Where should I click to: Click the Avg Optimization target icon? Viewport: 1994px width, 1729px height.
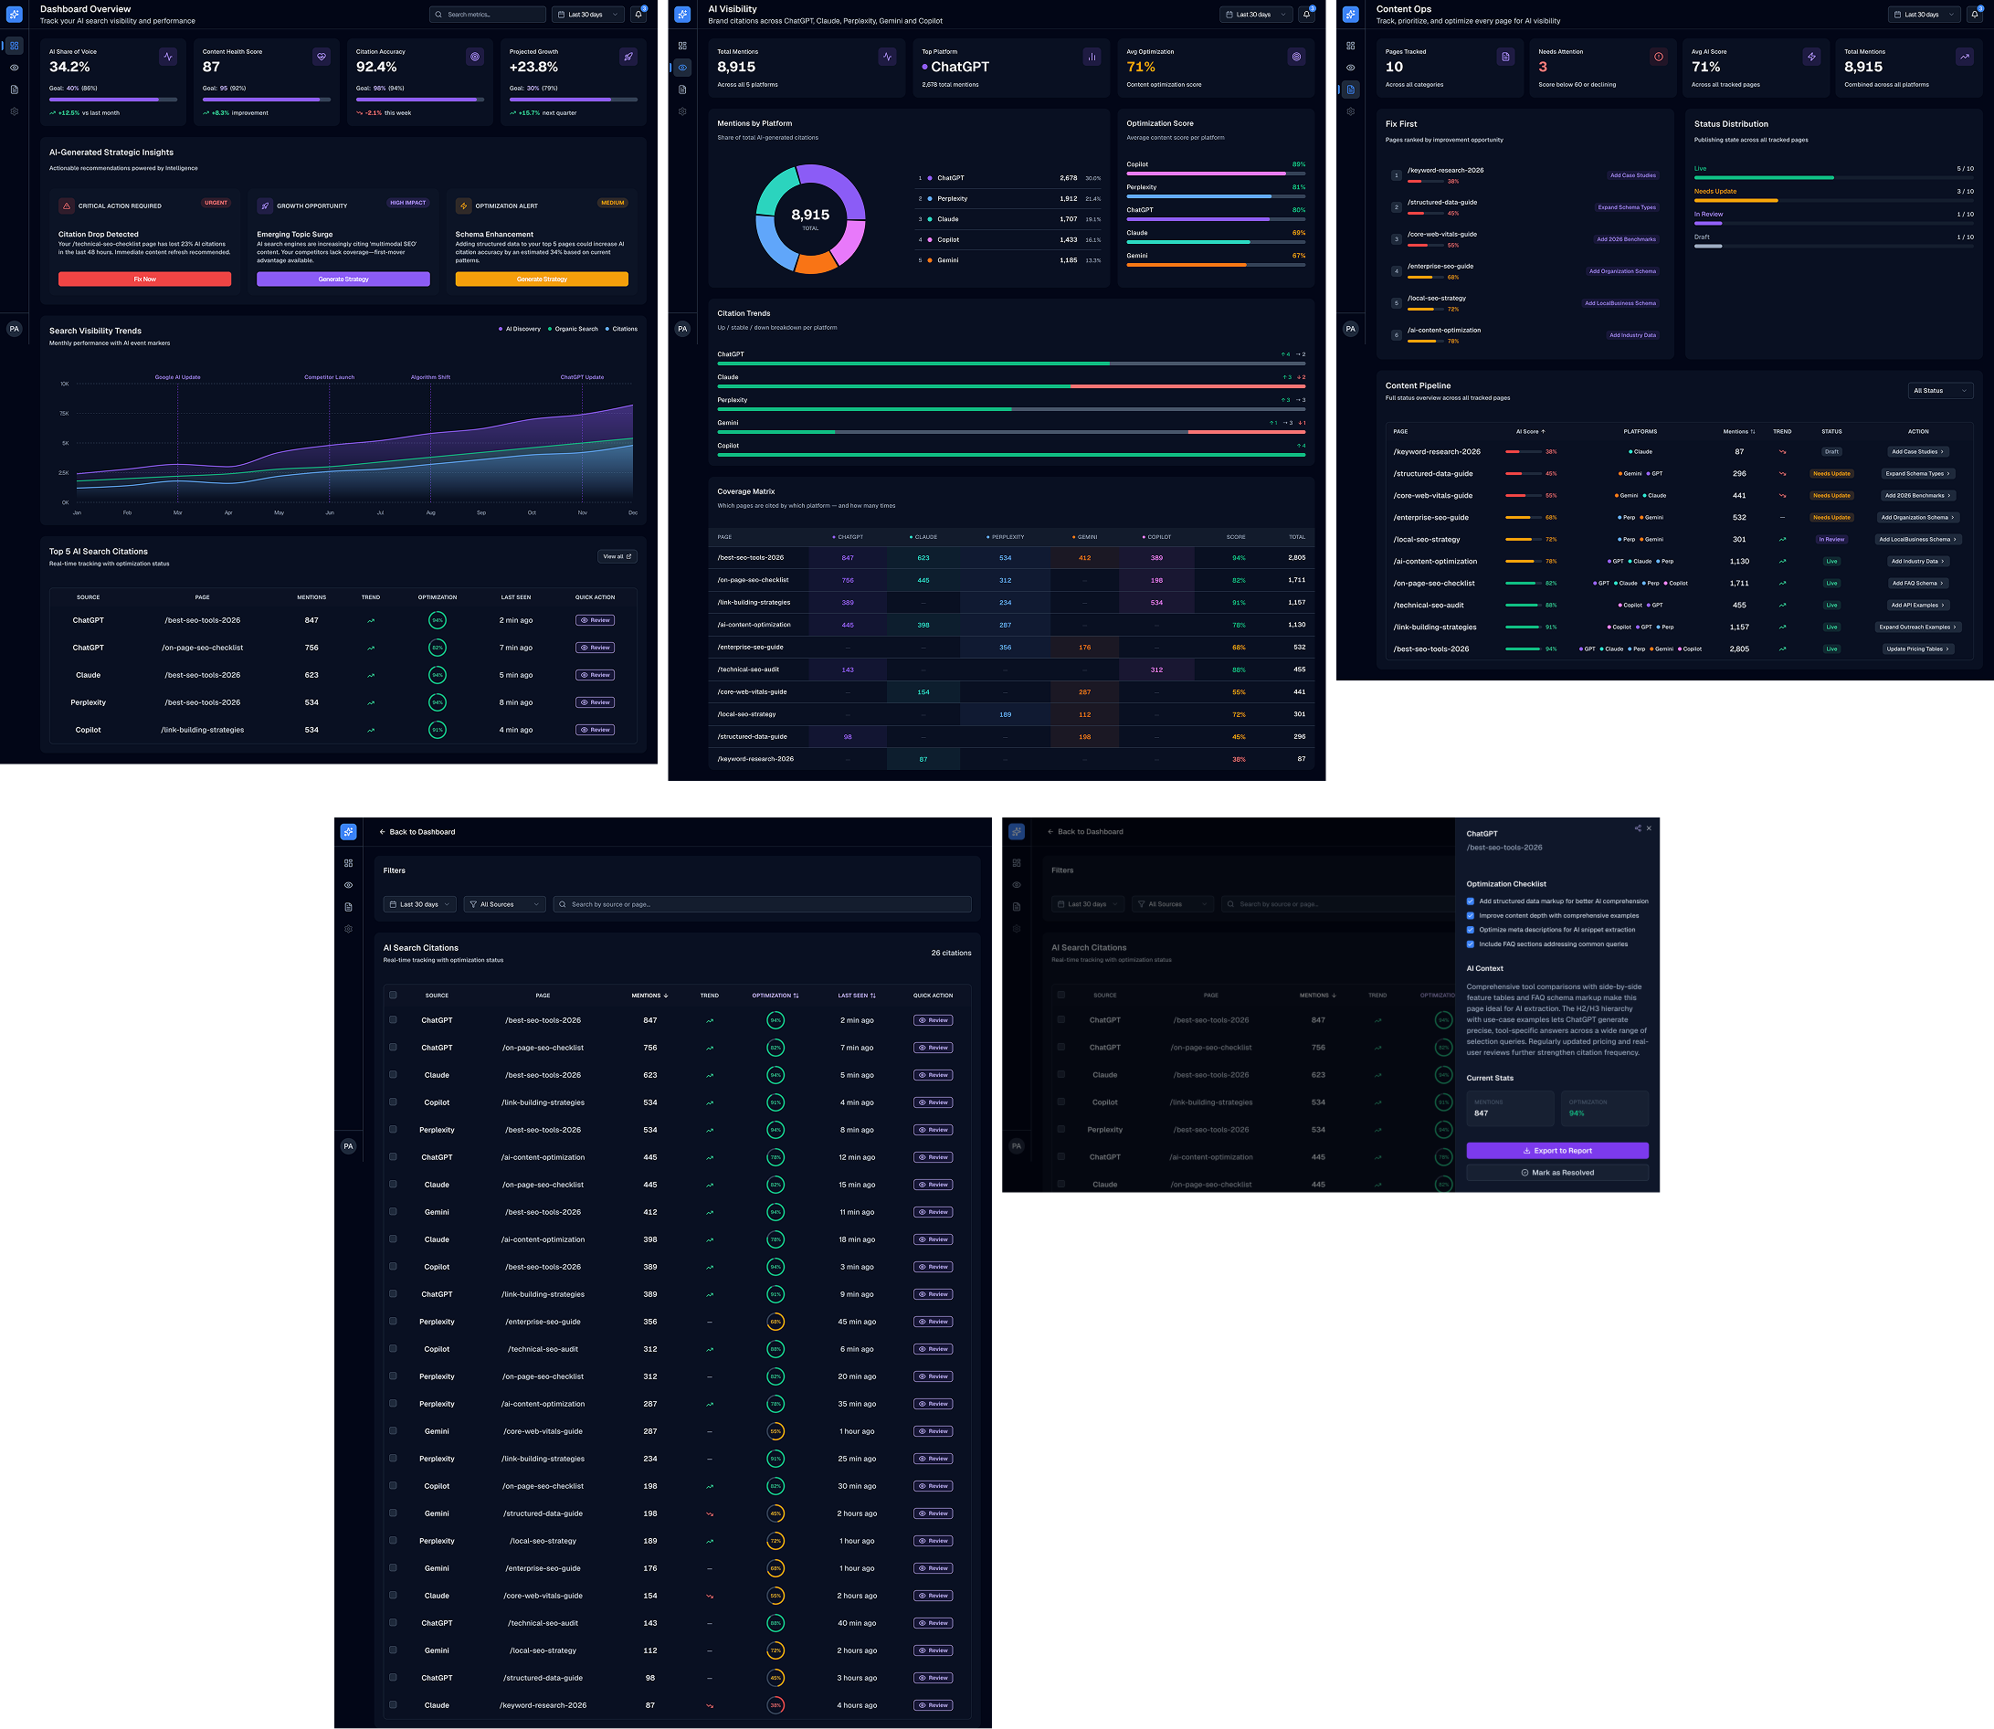pos(1296,57)
